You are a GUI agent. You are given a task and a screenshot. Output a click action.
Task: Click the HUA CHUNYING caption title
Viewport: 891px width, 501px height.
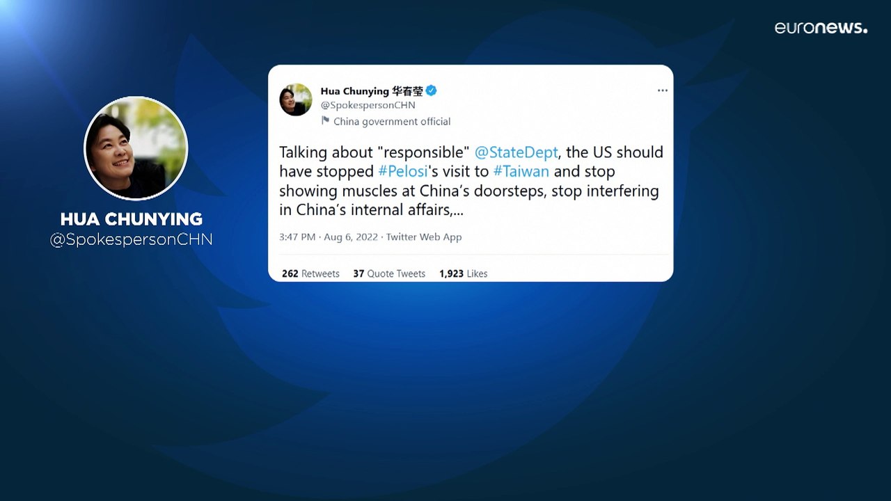[x=132, y=219]
